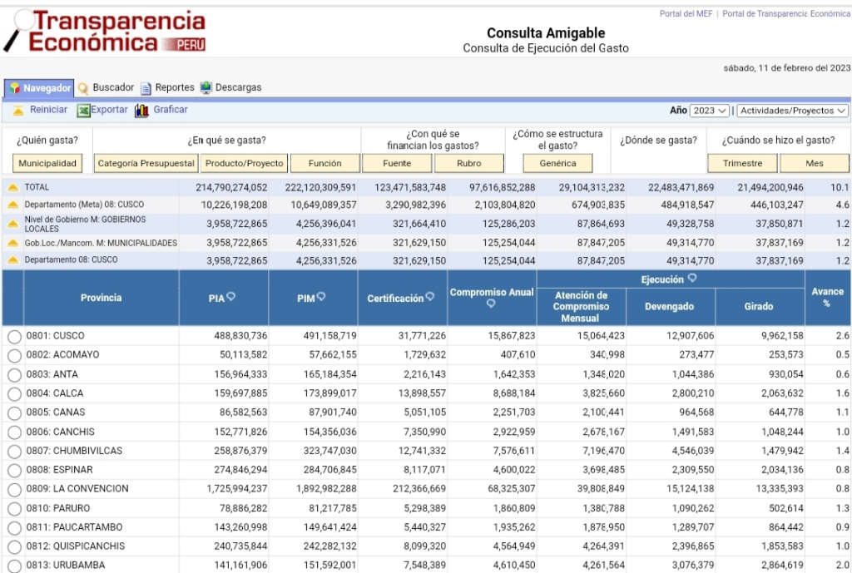Open the Año 2023 dropdown
This screenshot has height=573, width=852.
[710, 111]
